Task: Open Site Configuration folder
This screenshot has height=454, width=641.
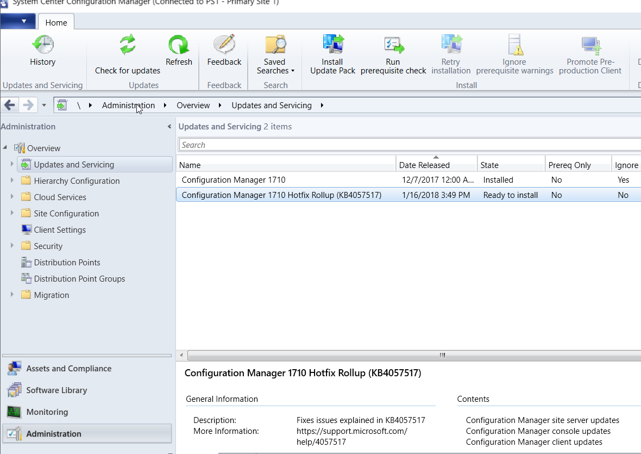Action: click(66, 214)
